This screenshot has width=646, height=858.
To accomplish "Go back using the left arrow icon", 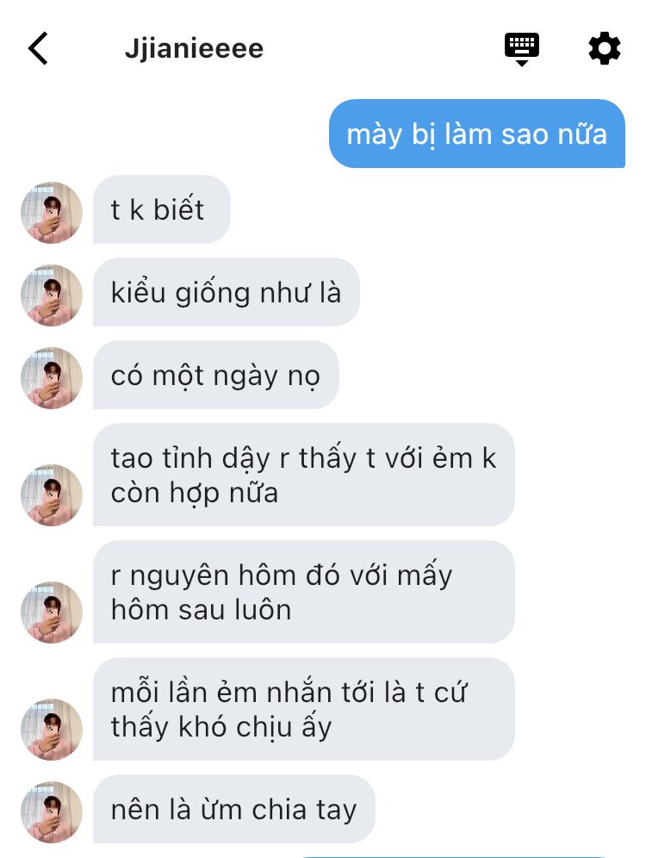I will tap(38, 48).
